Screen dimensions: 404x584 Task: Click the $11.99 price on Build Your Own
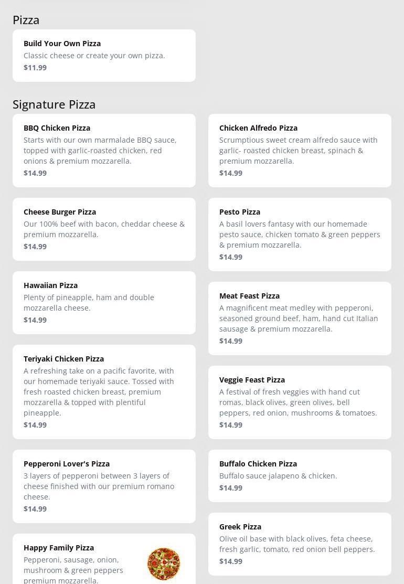(35, 68)
